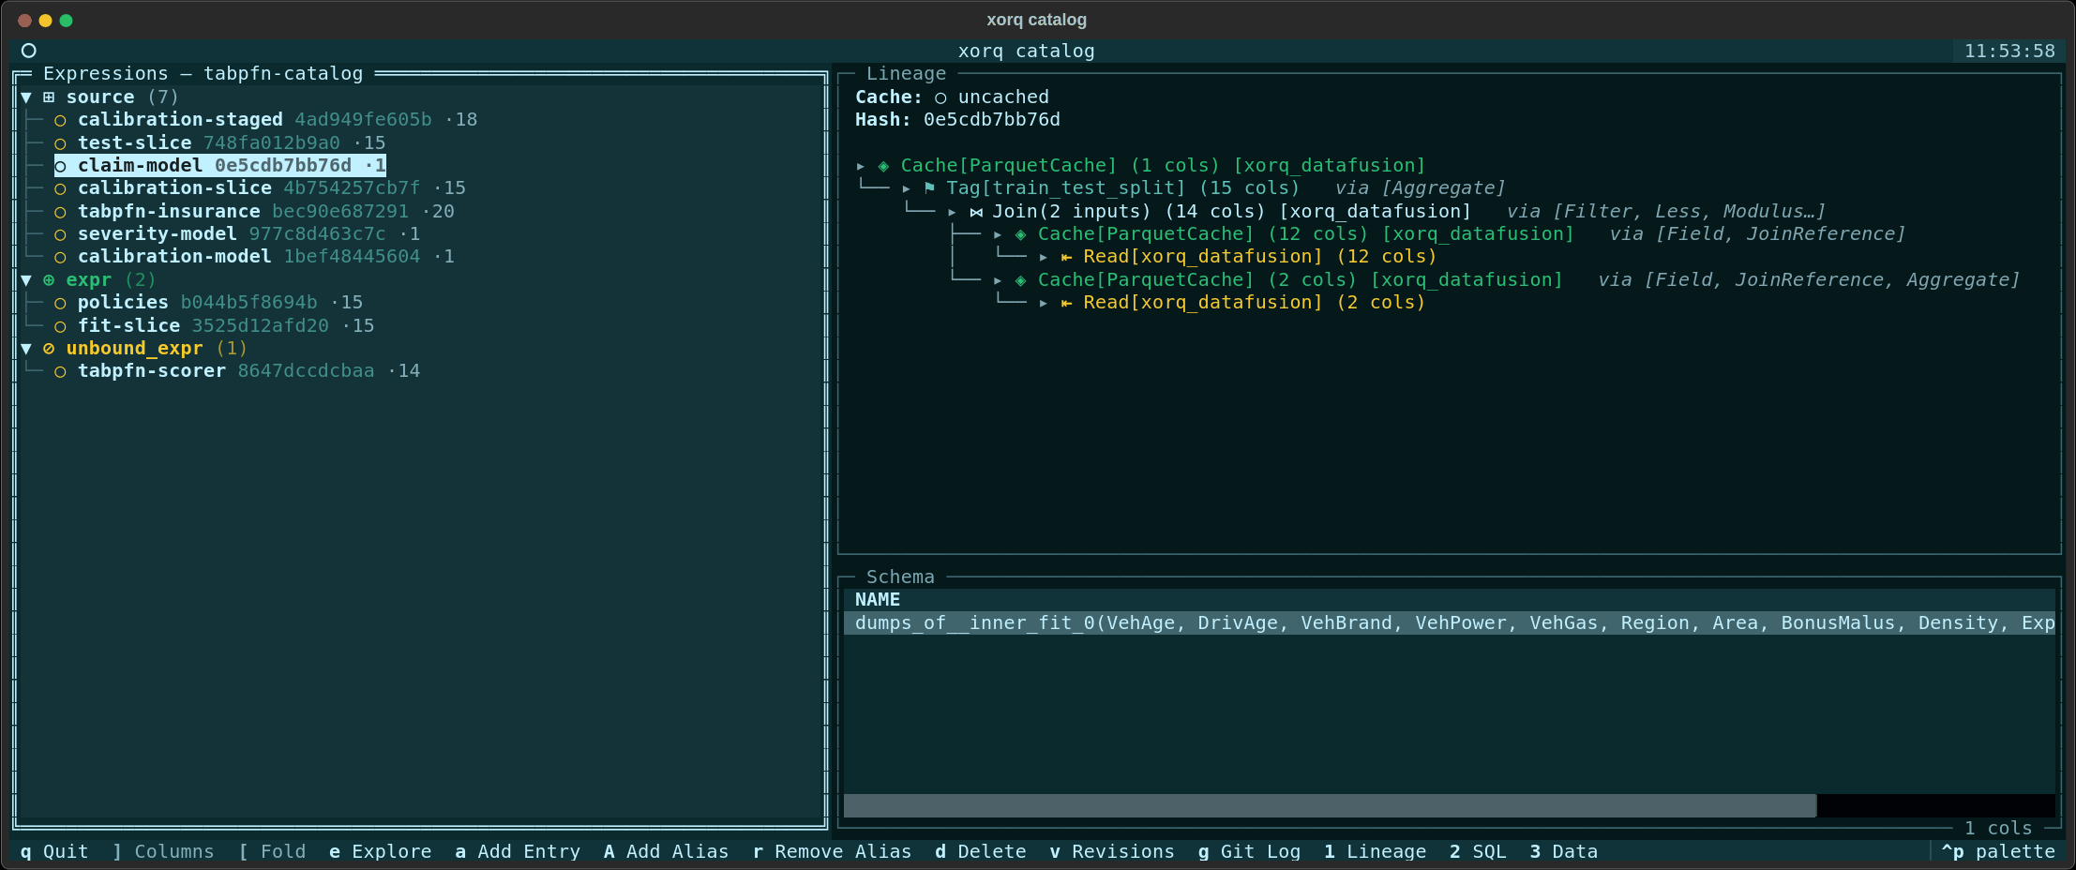Collapse the unbound_expr group triangle
Viewport: 2076px width, 870px height.
coord(26,349)
